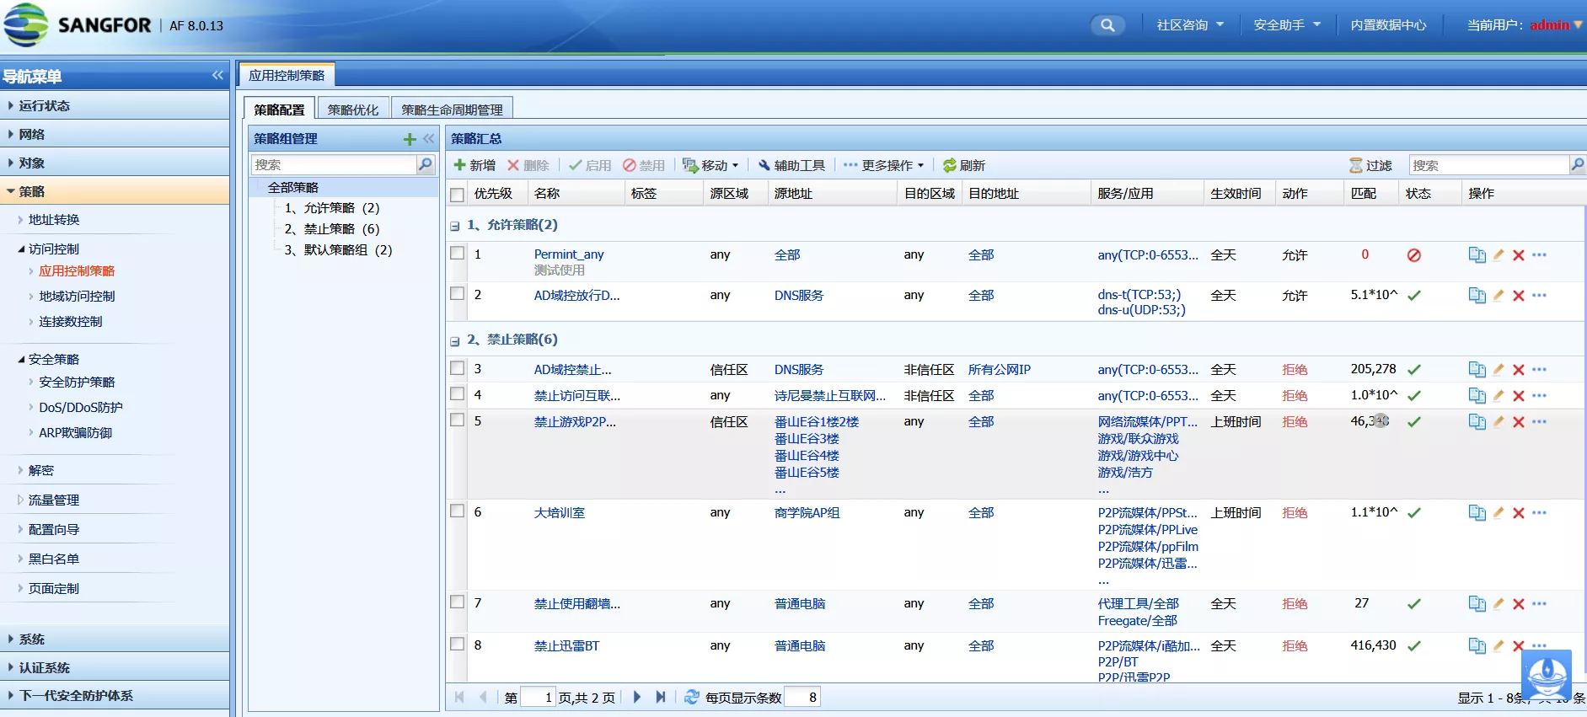The height and width of the screenshot is (717, 1587).
Task: Click the refresh button in the toolbar
Action: (963, 166)
